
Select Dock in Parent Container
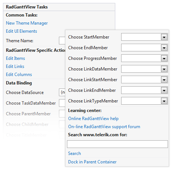click(92, 162)
